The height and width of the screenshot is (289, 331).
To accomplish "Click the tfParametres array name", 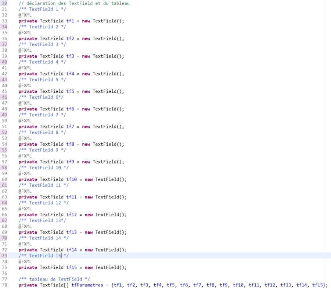I will tap(87, 285).
